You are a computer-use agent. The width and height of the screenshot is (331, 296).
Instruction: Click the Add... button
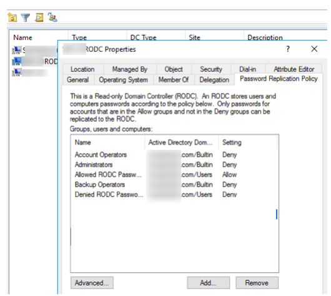[x=209, y=283]
